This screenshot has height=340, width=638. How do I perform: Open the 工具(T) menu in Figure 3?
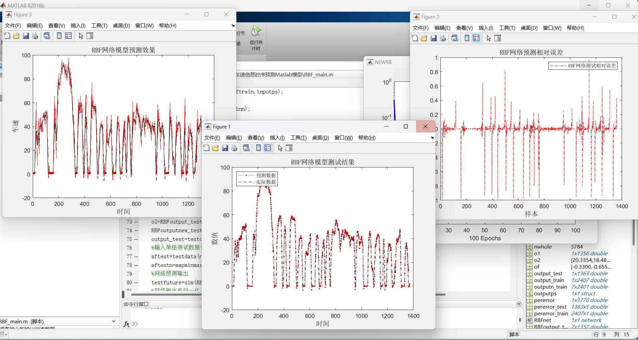click(99, 26)
